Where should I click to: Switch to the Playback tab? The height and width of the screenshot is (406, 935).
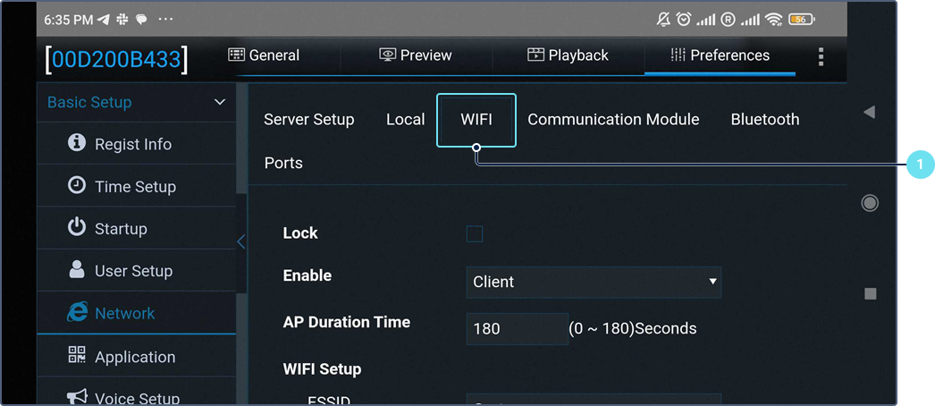pos(568,55)
